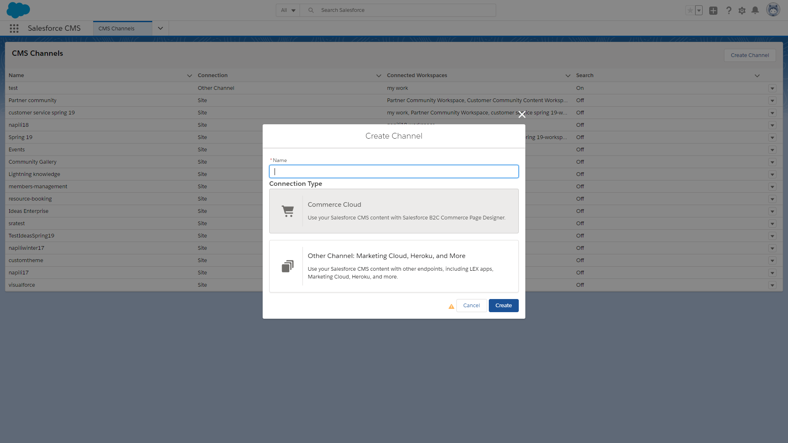Click the warning triangle near Cancel

451,306
